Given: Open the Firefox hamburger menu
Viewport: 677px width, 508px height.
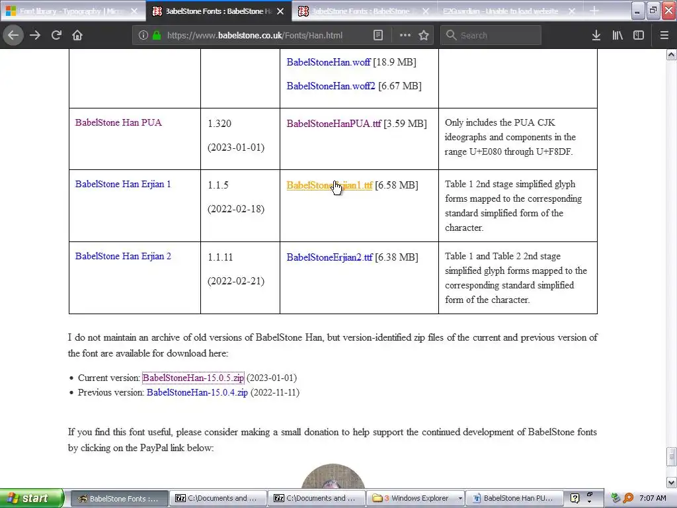Looking at the screenshot, I should click(664, 36).
